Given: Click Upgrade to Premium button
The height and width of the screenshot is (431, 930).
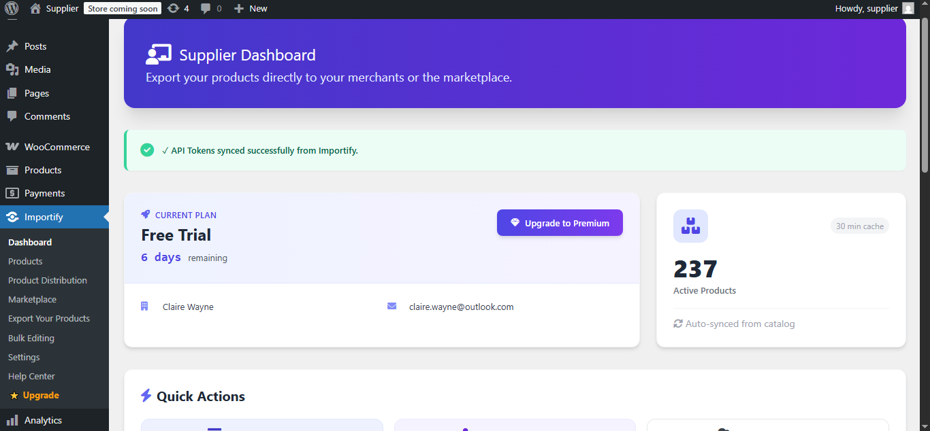Looking at the screenshot, I should tap(560, 223).
